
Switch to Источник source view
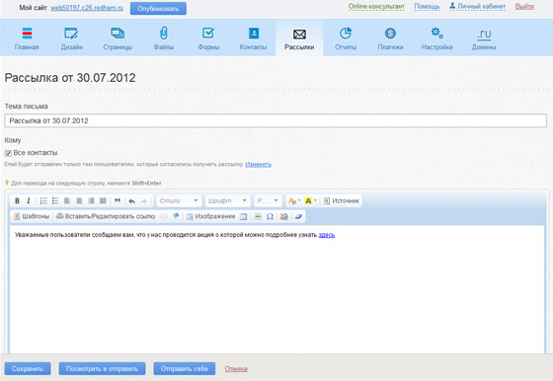point(342,201)
